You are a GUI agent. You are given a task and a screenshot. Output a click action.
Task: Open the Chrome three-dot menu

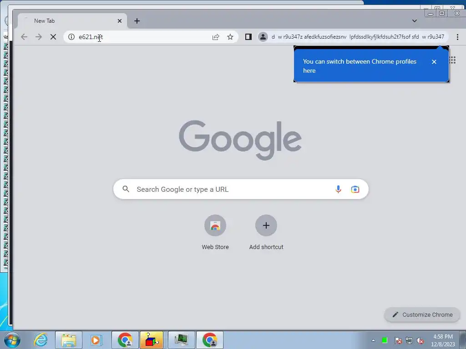point(457,37)
